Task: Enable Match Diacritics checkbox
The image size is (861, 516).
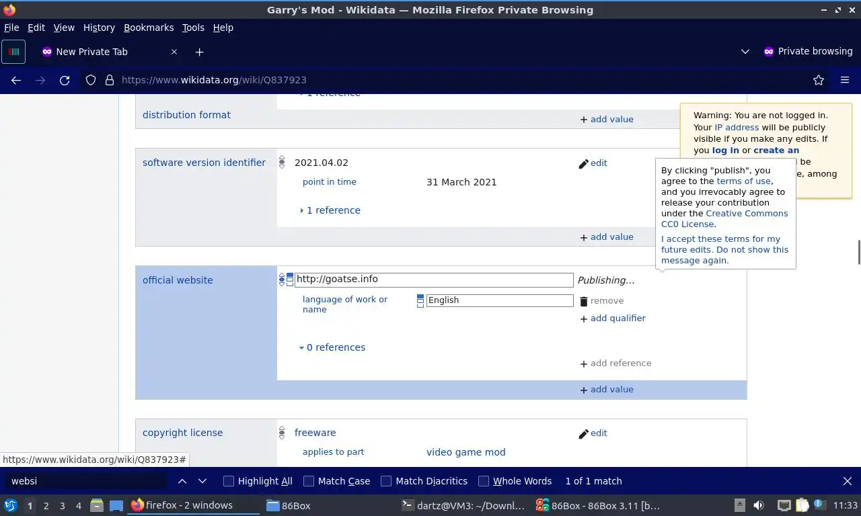Action: 386,481
